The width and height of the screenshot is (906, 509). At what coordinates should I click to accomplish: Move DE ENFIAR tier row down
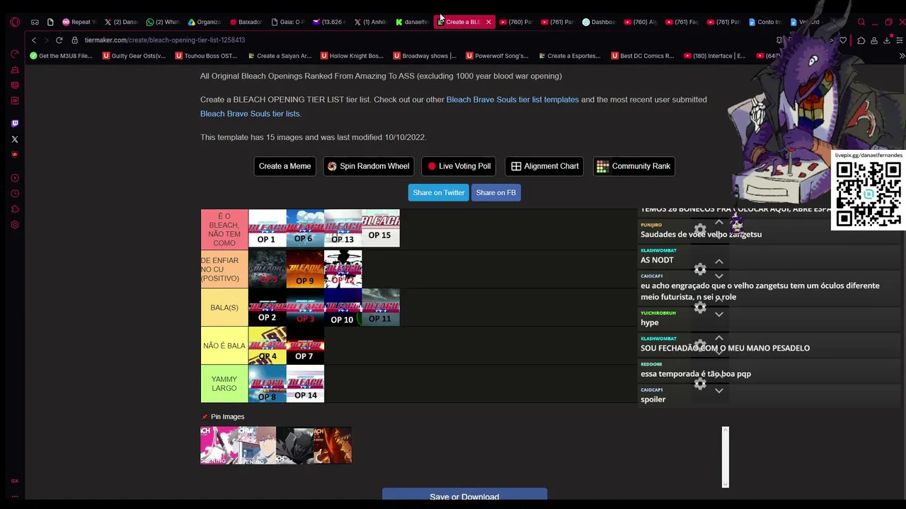[719, 276]
